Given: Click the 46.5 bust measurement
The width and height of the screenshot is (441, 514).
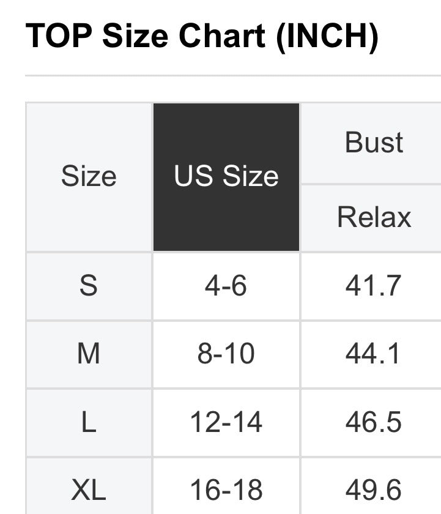Looking at the screenshot, I should click(373, 422).
